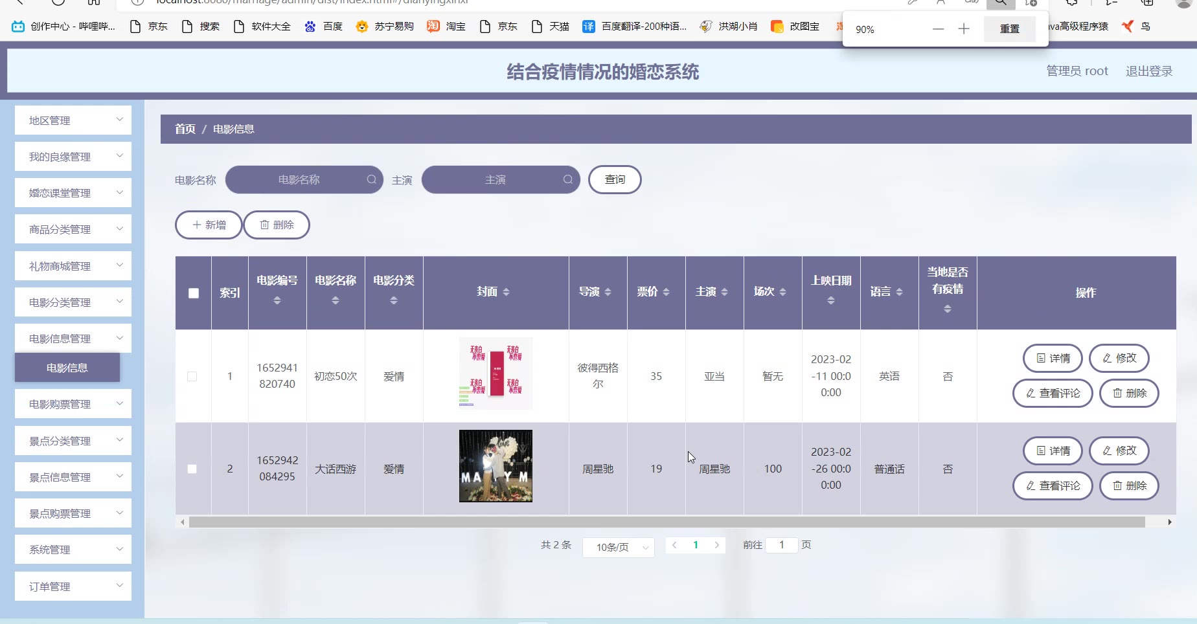Open 洪湖小肖 bookmark

pos(729,27)
